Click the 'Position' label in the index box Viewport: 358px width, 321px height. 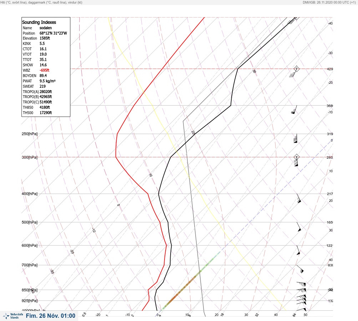coord(29,33)
